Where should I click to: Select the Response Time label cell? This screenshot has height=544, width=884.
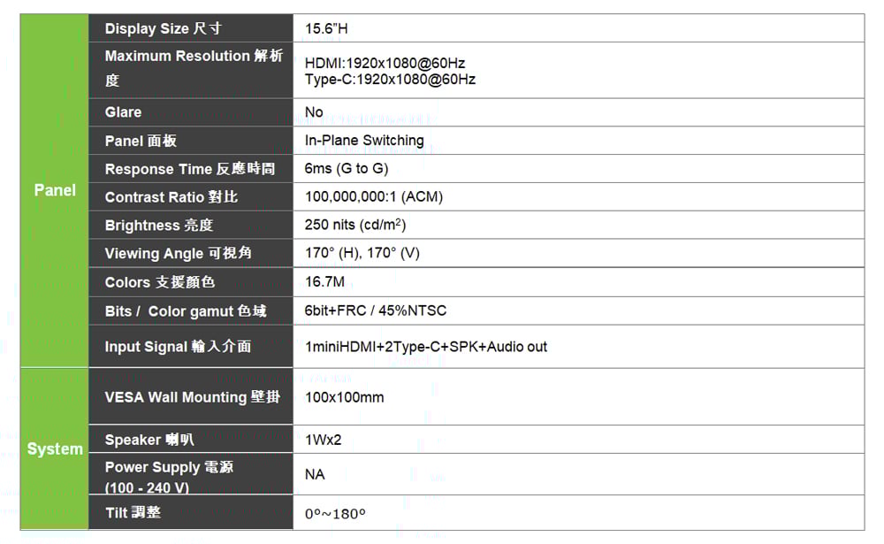(191, 169)
